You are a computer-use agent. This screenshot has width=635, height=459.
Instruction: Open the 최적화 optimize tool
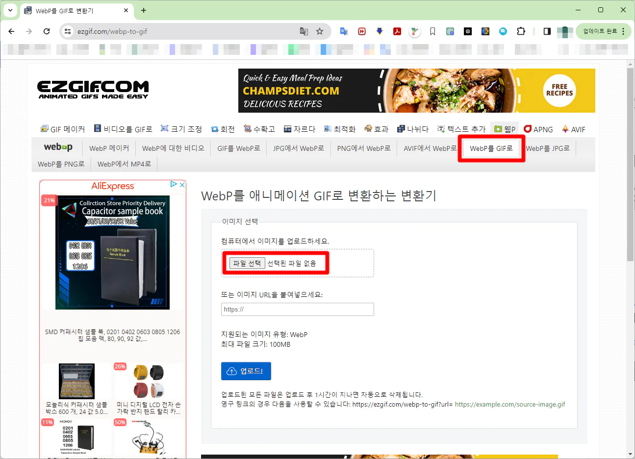[x=340, y=129]
